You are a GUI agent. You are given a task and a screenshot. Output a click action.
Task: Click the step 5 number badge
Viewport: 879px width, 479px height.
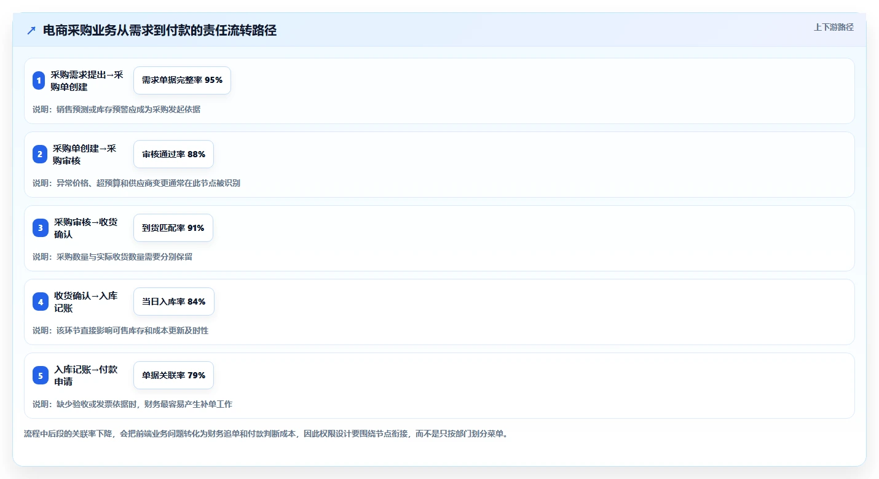coord(40,375)
